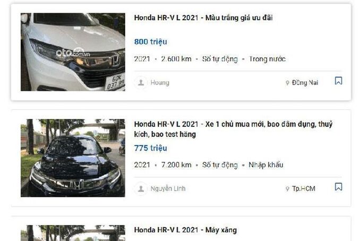Open white Honda HR-V car photo

coord(73,52)
